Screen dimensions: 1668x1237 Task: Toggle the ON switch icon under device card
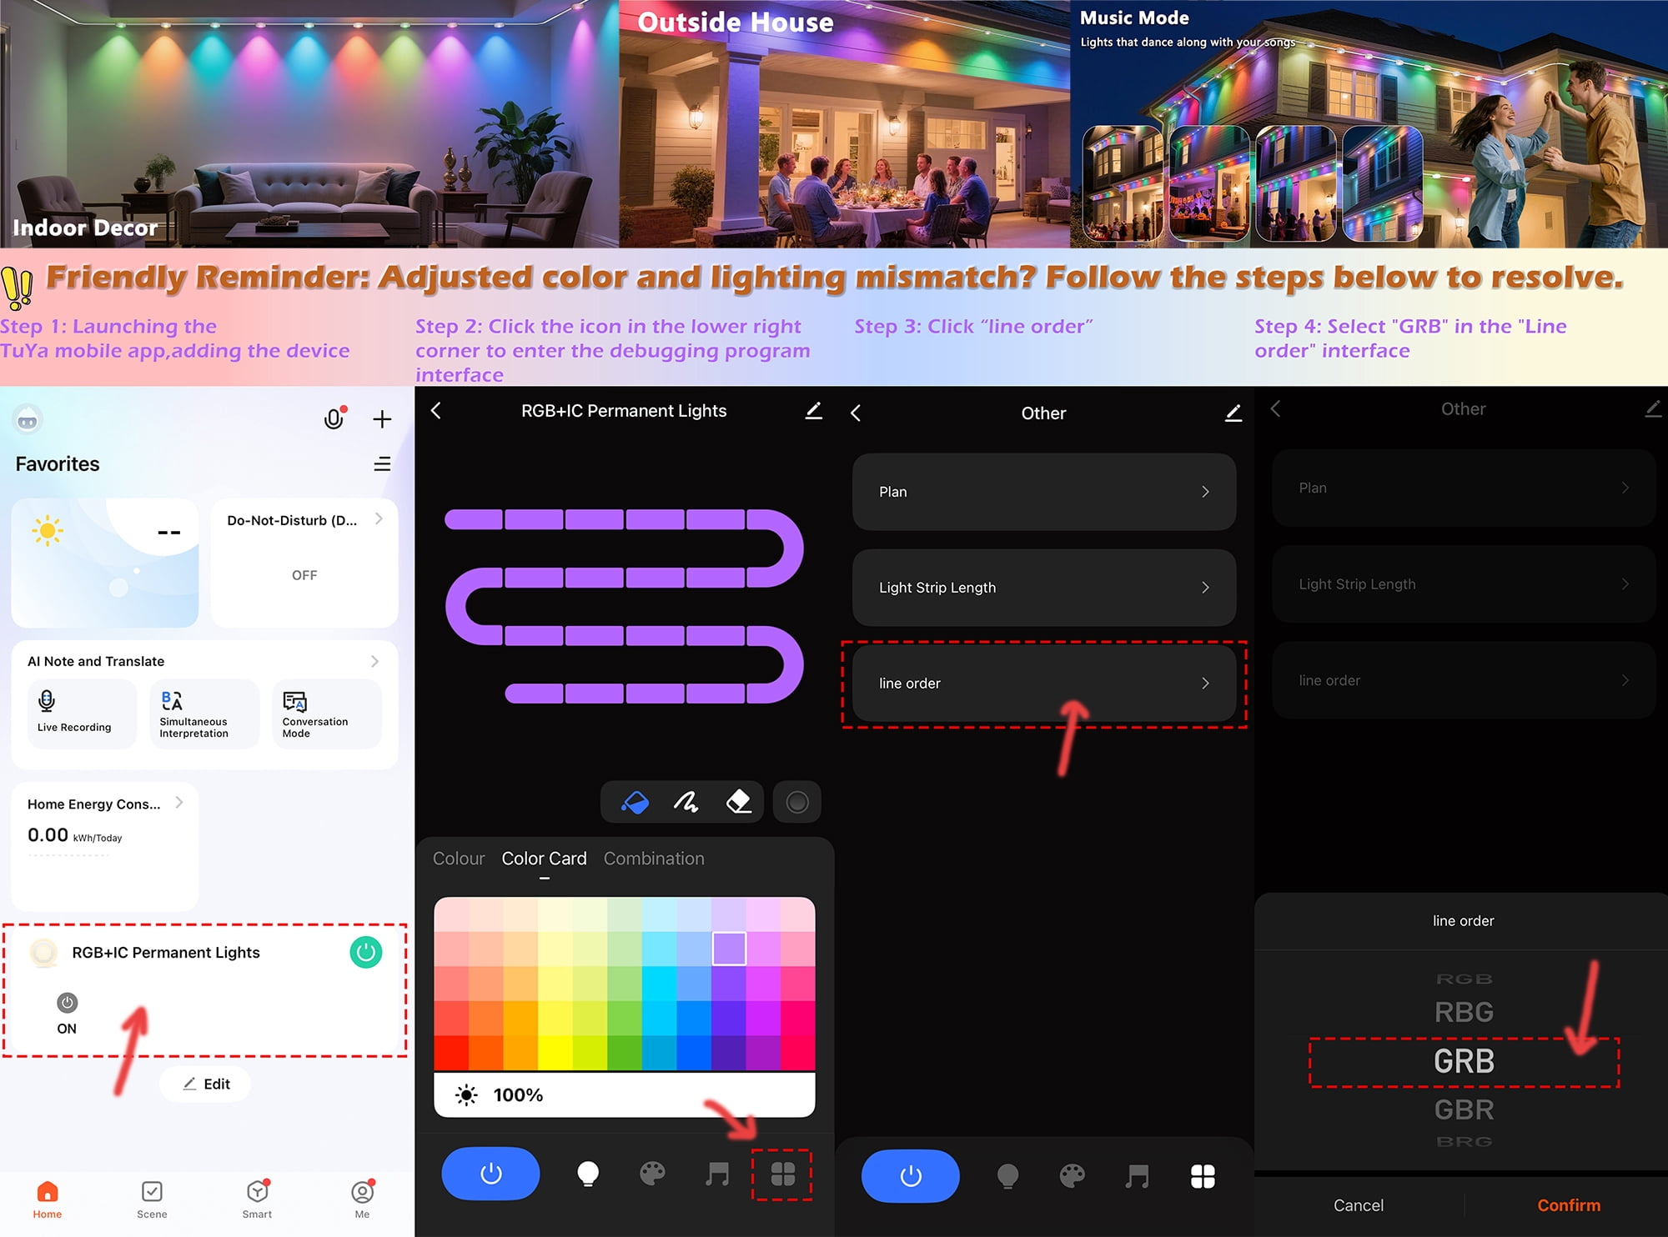[x=67, y=1003]
